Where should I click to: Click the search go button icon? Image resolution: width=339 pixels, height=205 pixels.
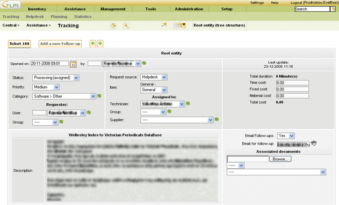pyautogui.click(x=333, y=9)
